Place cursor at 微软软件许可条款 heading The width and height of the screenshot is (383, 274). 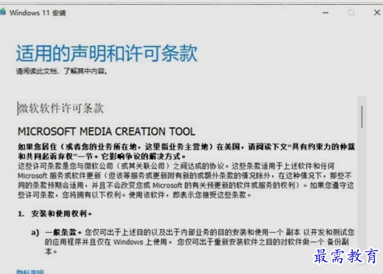(61, 108)
